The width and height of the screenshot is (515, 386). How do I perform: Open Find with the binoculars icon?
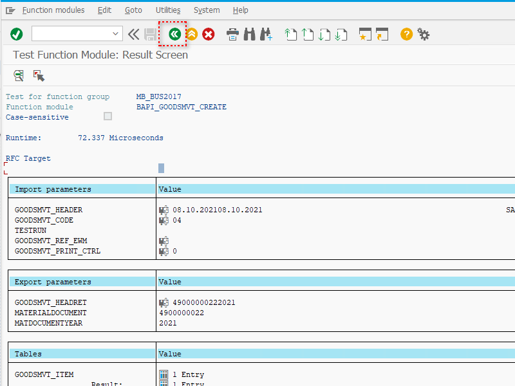(x=250, y=34)
